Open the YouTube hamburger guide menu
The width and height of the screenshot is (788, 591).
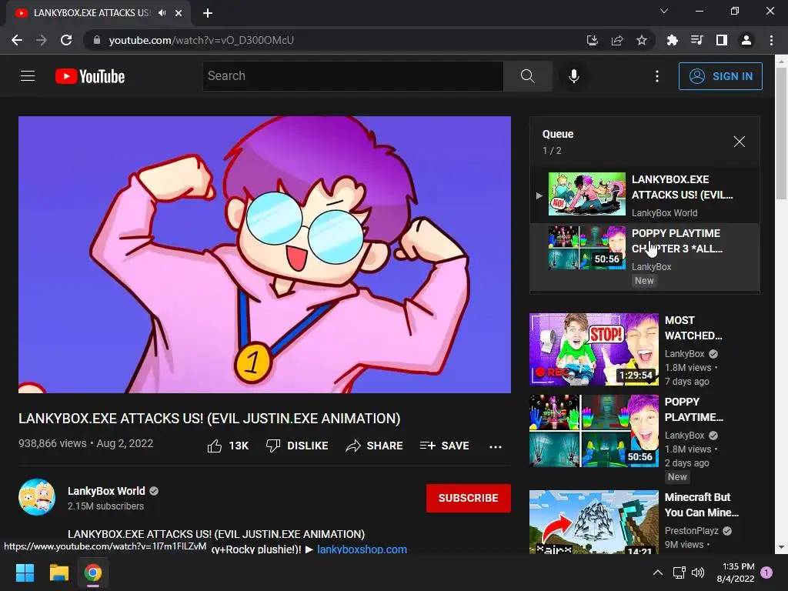click(28, 76)
